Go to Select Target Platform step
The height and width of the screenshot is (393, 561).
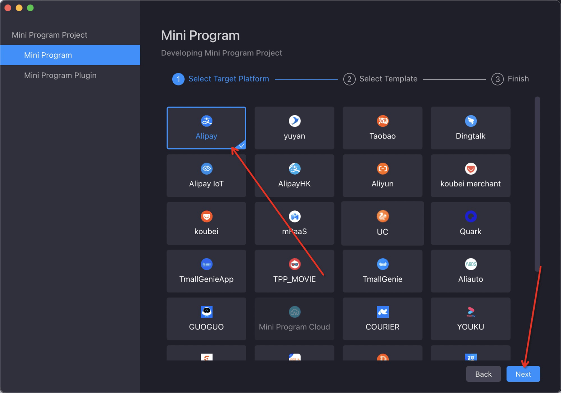click(x=221, y=79)
